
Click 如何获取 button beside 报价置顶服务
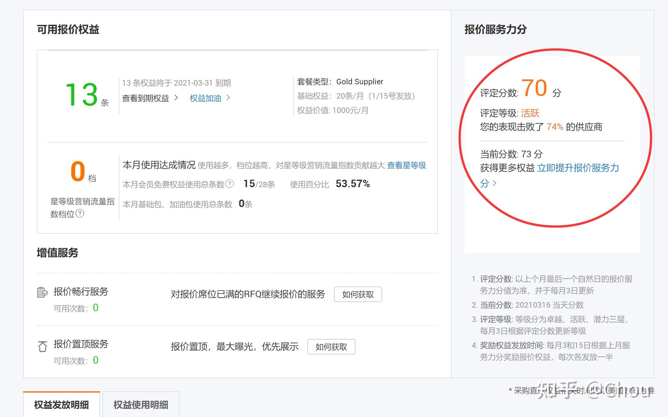pos(331,347)
